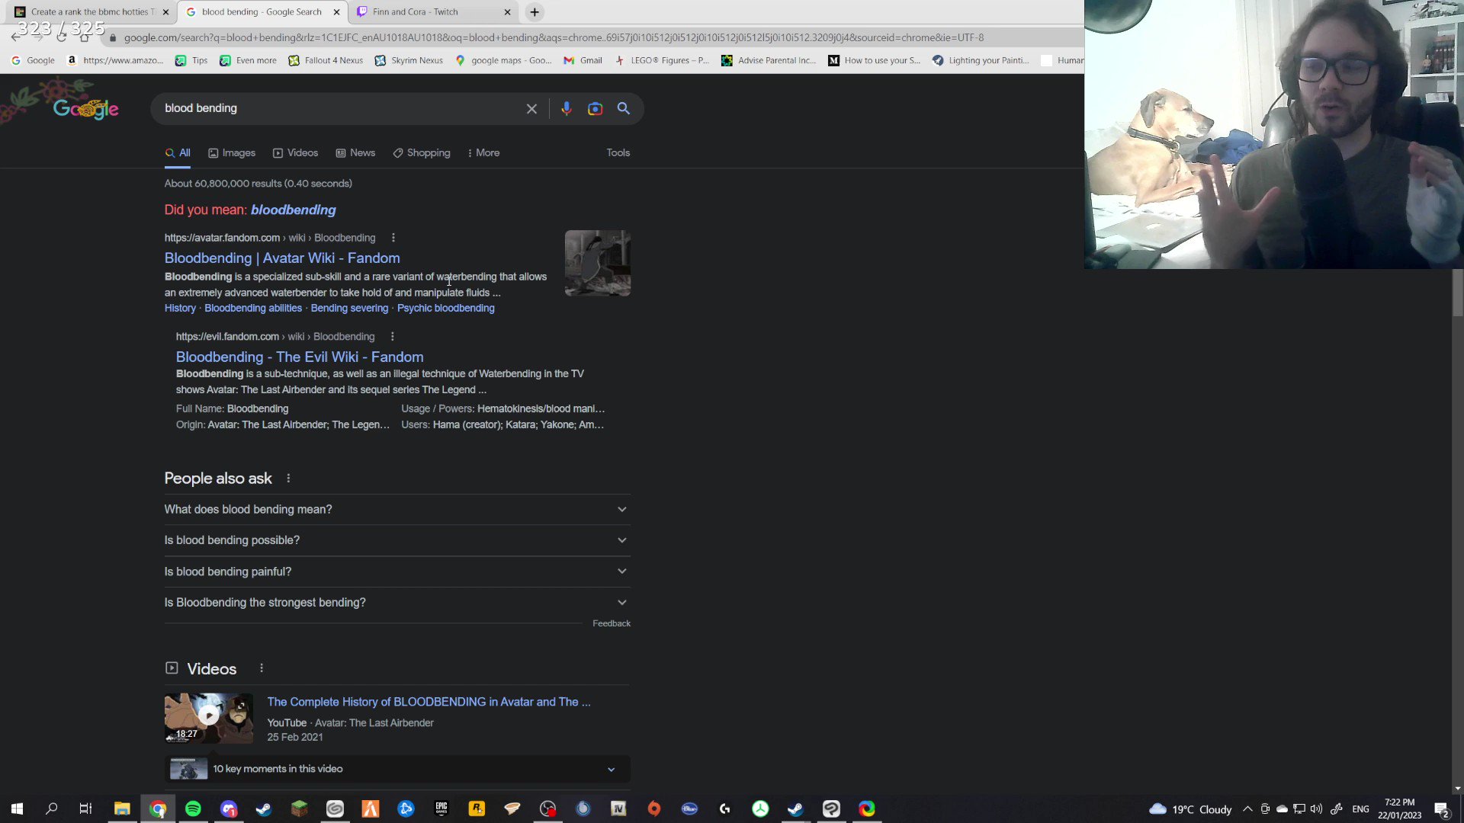Clear the search box with X icon
The image size is (1464, 823).
tap(531, 109)
